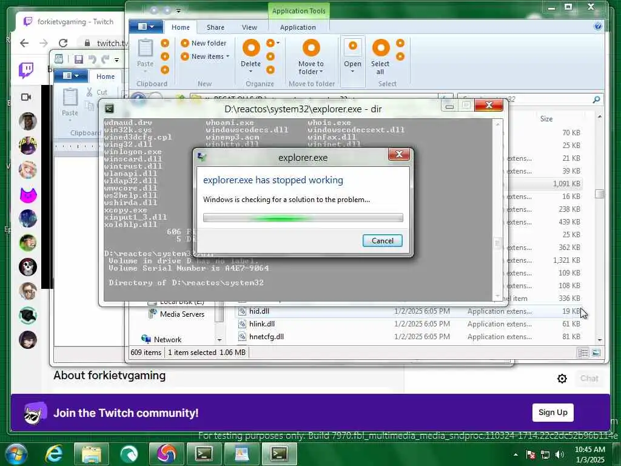Expand WordPad quick access toolbar dropdown
Viewport: 621px width, 466px height.
pyautogui.click(x=117, y=60)
